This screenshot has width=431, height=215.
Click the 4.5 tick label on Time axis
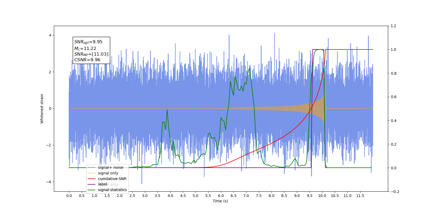[x=183, y=196]
